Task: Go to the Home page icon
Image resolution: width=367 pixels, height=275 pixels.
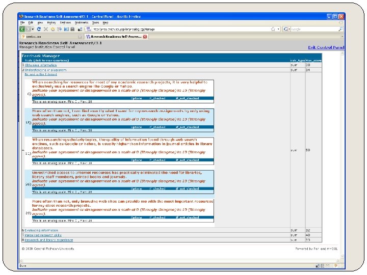Action: pos(53,29)
